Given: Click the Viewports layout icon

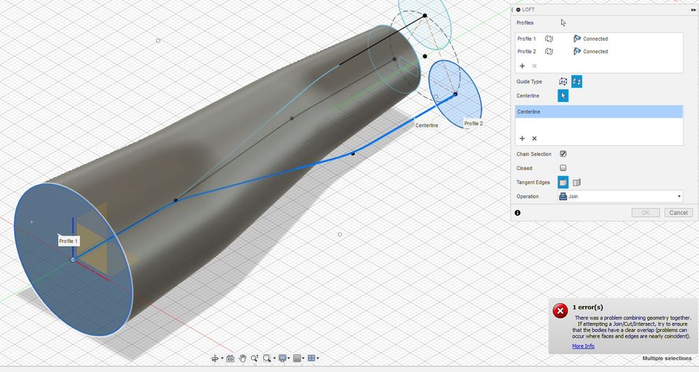Looking at the screenshot, I should [x=311, y=358].
